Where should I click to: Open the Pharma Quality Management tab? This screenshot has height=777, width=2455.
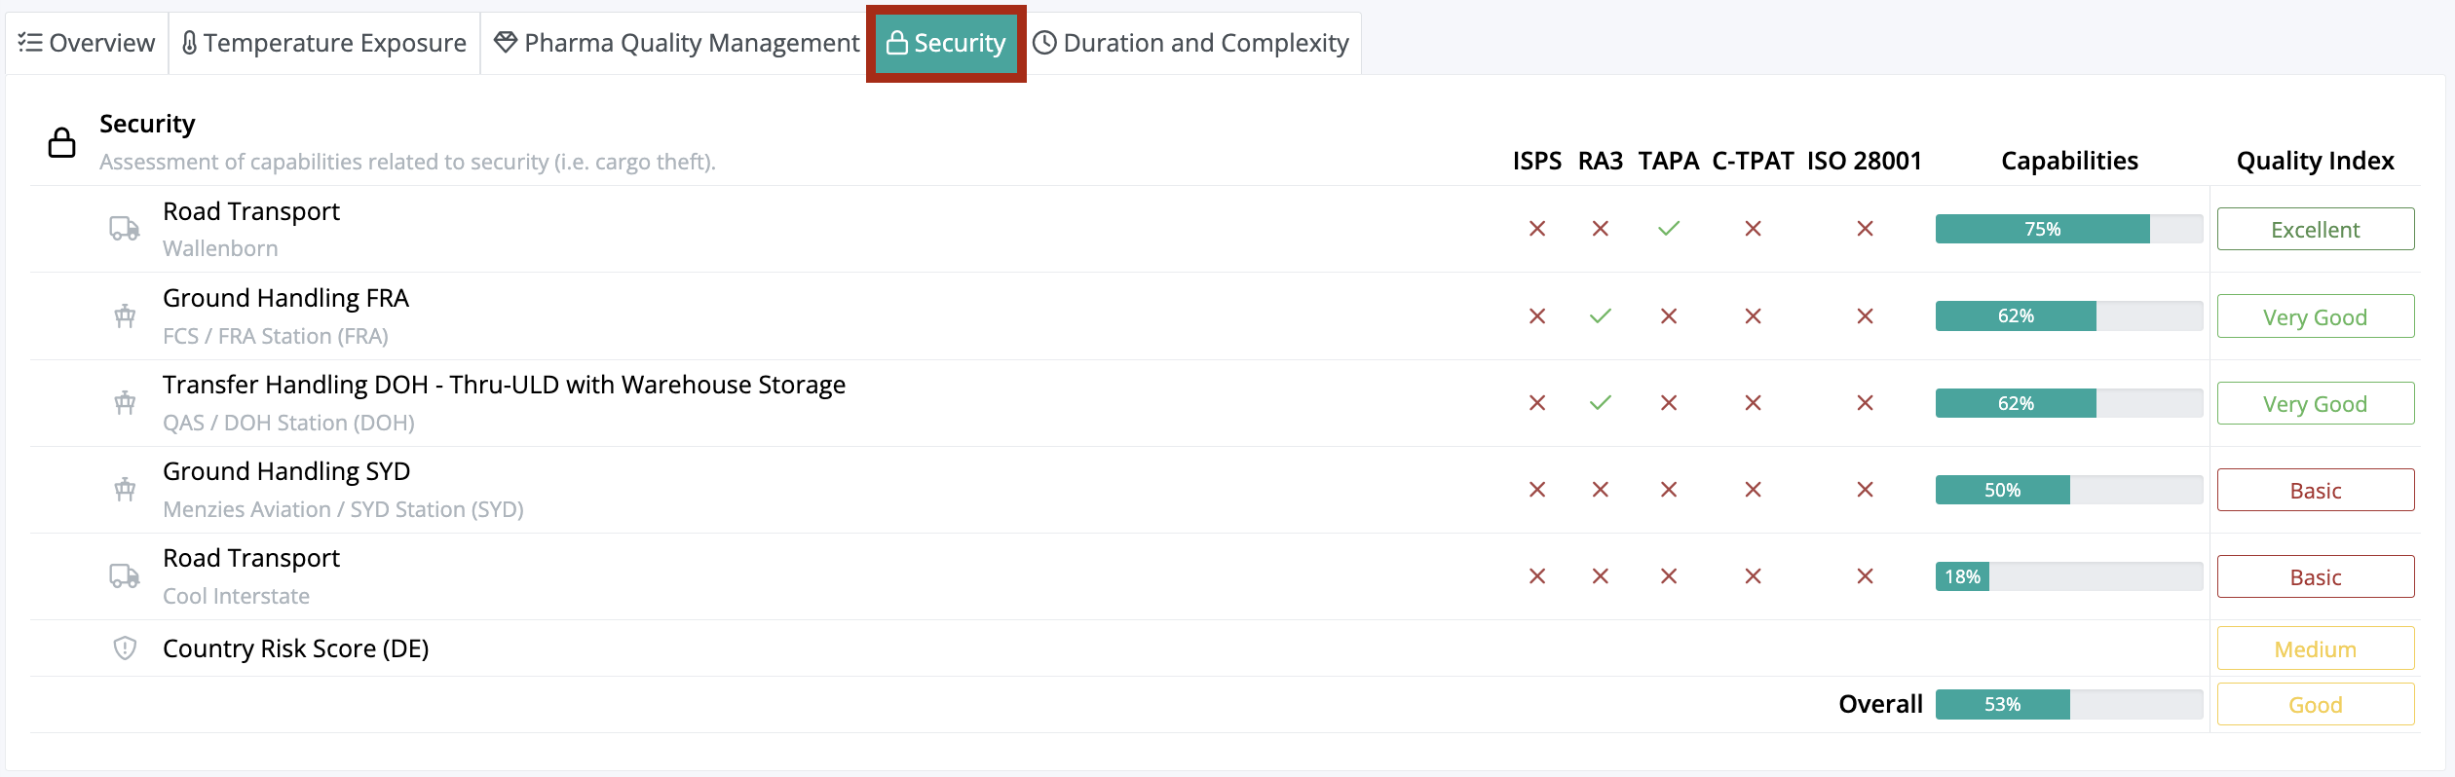pos(677,43)
